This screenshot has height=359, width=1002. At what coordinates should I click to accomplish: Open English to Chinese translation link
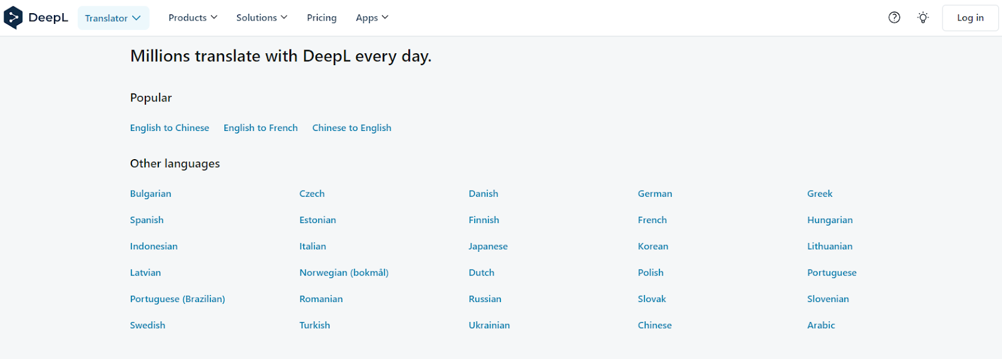170,128
